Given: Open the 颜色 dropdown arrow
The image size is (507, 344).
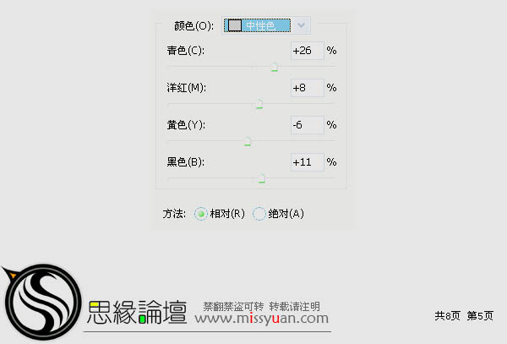Looking at the screenshot, I should 301,25.
